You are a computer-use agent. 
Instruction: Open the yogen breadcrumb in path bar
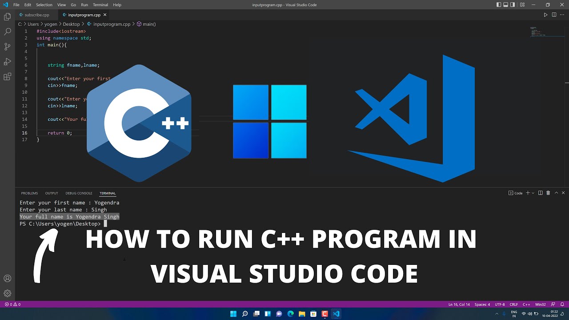(x=51, y=24)
